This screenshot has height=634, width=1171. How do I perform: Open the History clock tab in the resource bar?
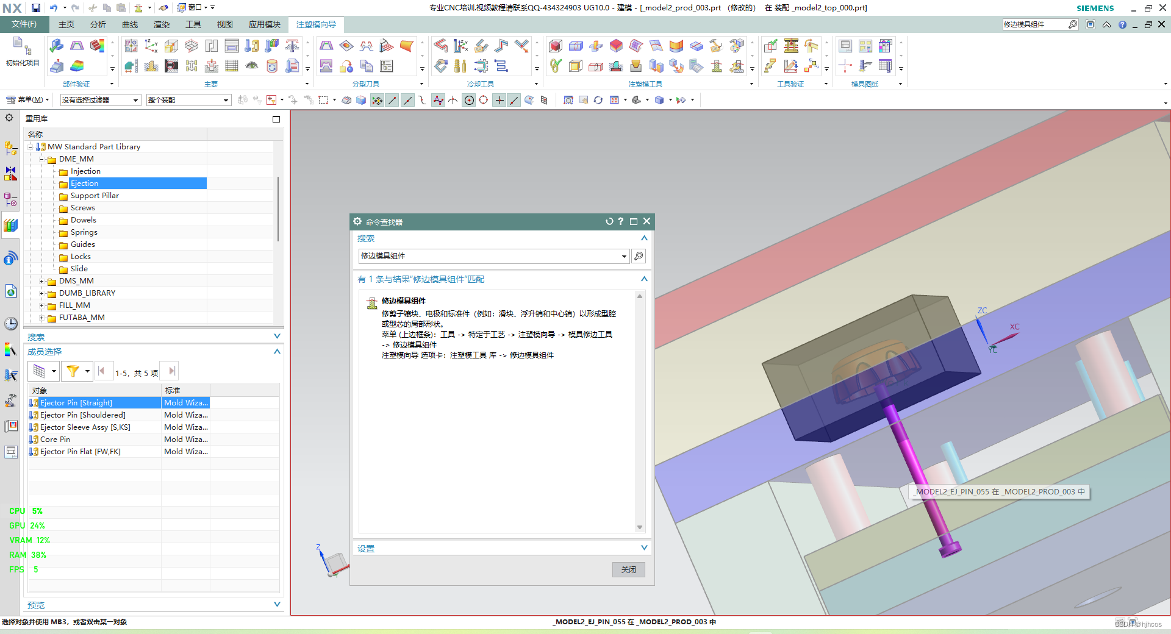point(10,323)
